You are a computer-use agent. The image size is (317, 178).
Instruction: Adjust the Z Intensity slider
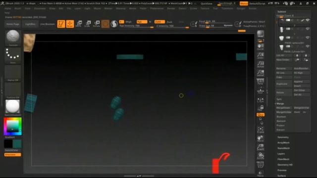[x=172, y=26]
